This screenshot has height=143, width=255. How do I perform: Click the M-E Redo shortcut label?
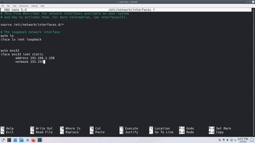point(186,132)
